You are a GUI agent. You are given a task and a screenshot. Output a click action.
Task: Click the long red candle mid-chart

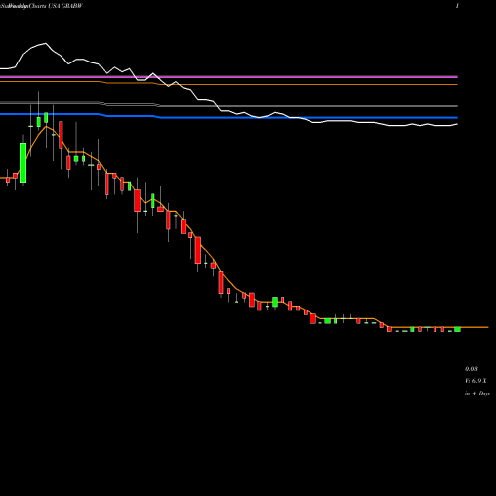click(198, 250)
